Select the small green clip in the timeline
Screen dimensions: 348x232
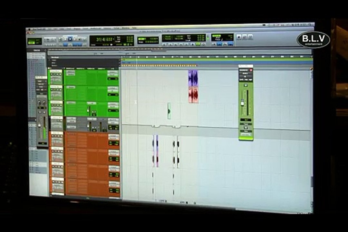click(169, 111)
